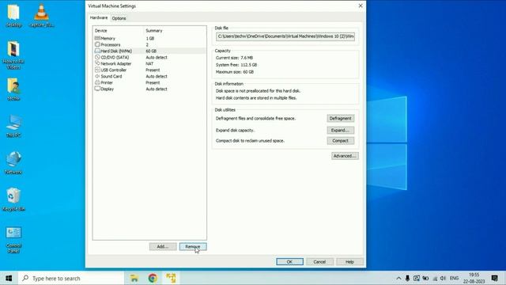Click the ENG language indicator

pos(454,278)
